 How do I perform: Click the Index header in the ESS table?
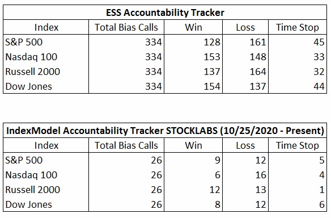(x=46, y=27)
